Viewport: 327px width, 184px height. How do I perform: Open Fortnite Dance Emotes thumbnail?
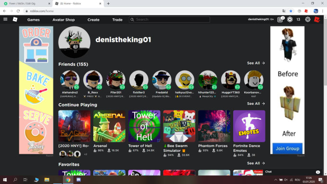tap(249, 126)
